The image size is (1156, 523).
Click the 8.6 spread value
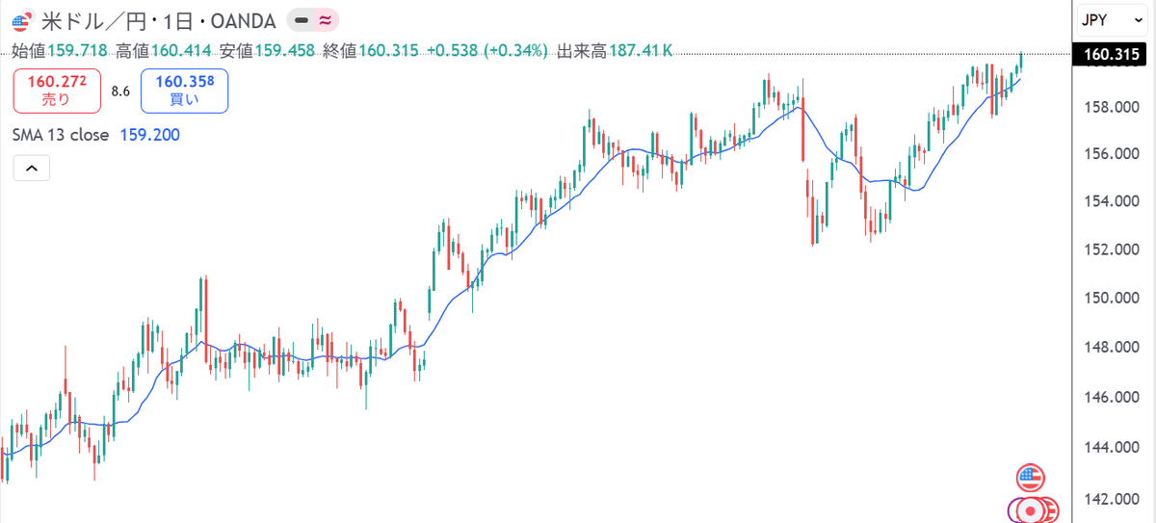120,92
